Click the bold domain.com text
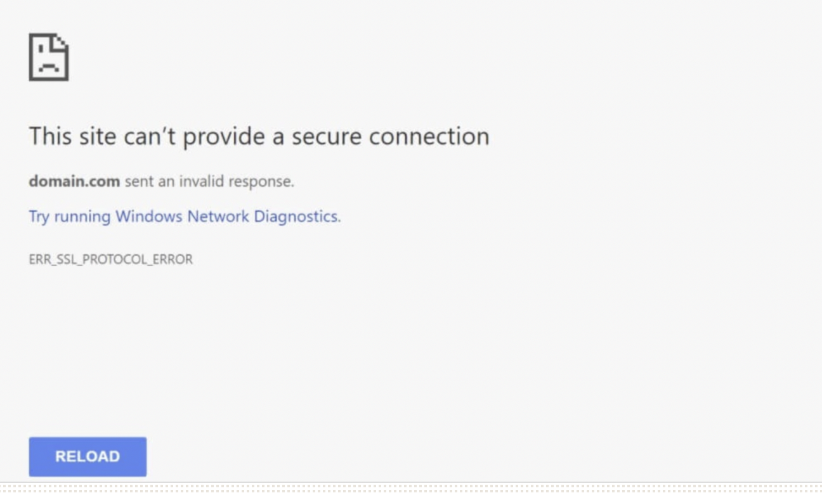The width and height of the screenshot is (822, 493). 74,181
